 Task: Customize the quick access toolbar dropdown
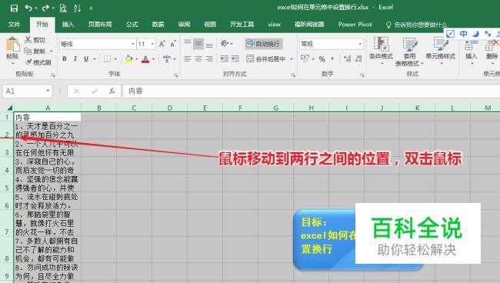point(92,8)
